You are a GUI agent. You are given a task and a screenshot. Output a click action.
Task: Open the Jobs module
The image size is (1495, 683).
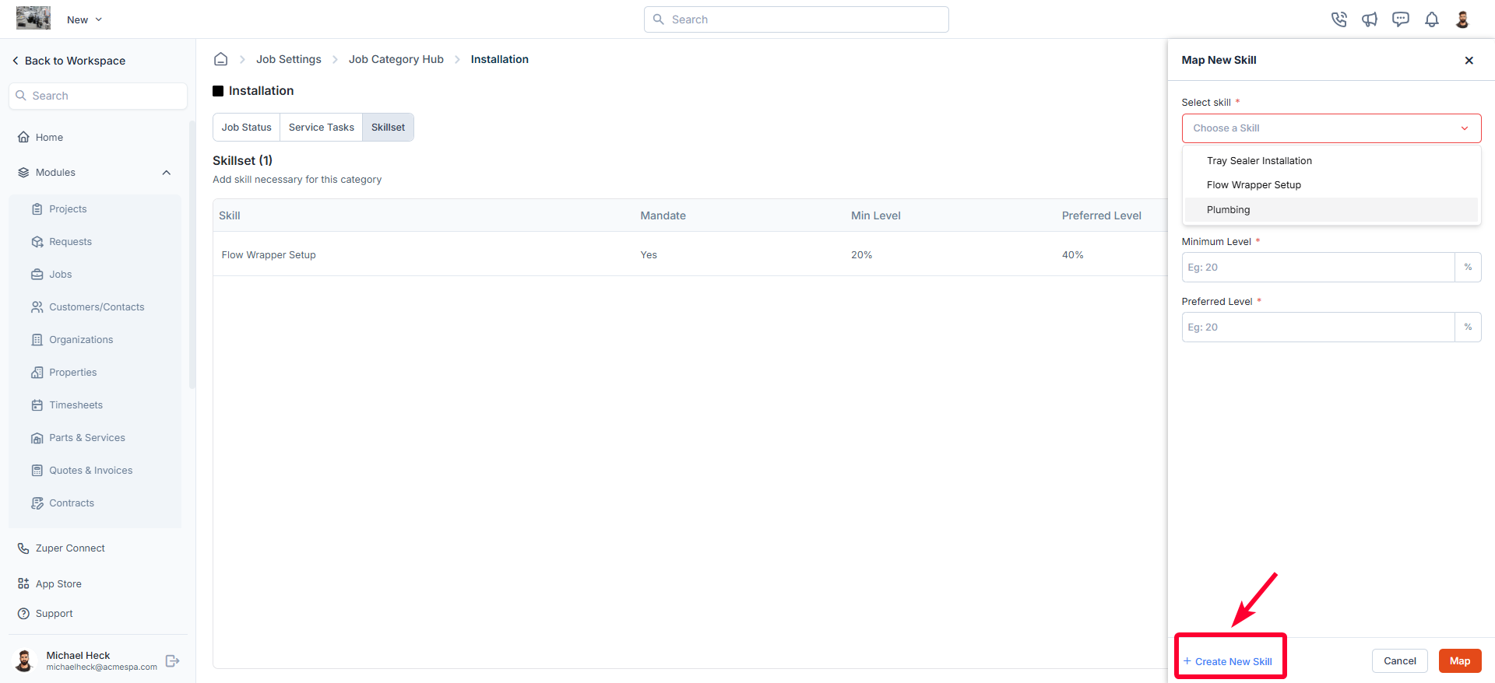tap(51, 275)
